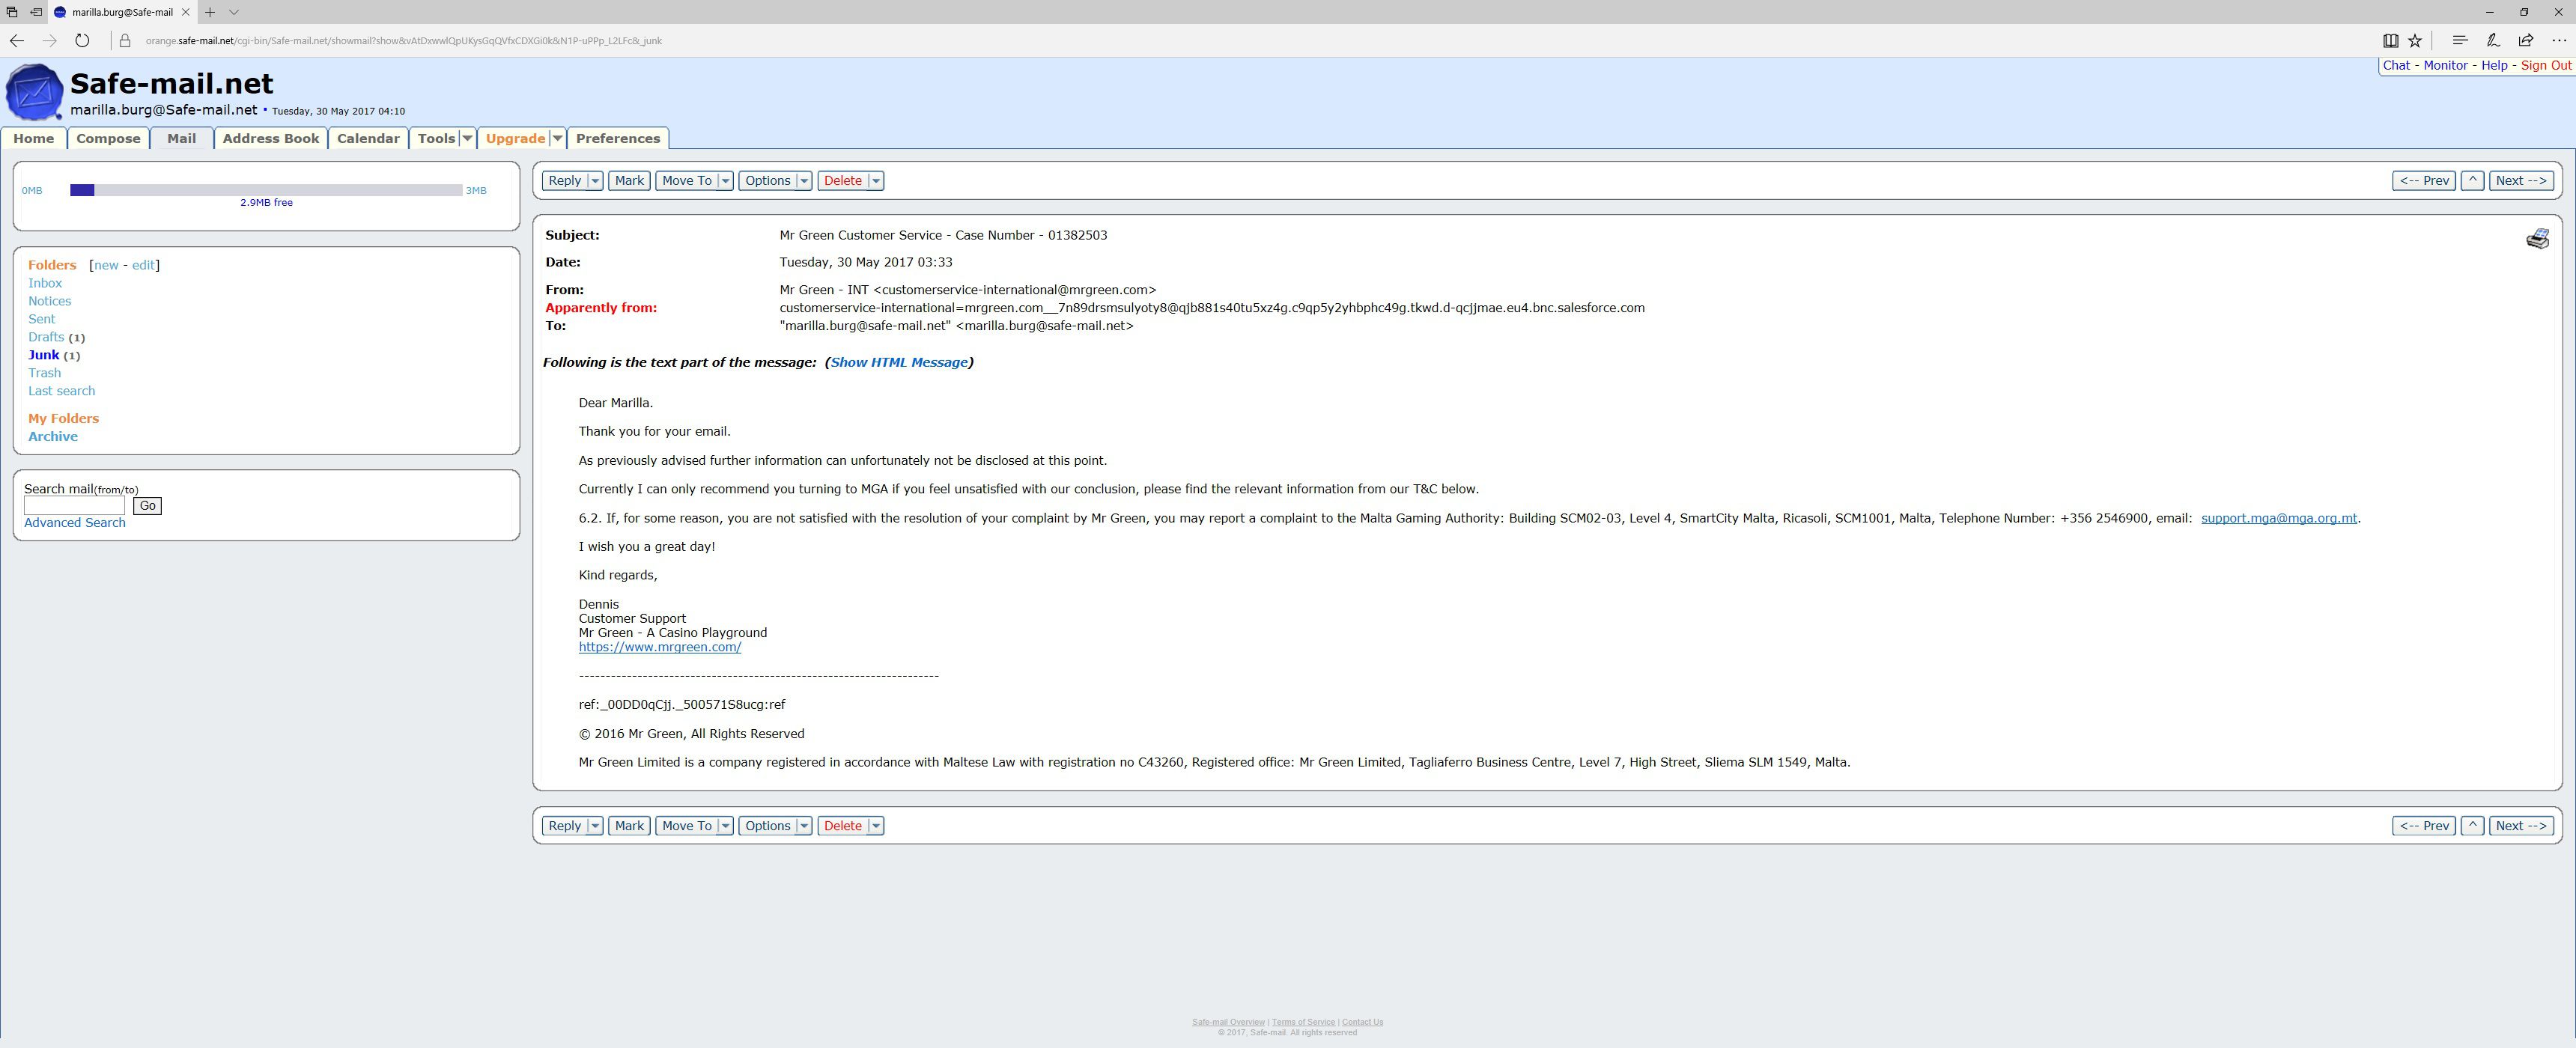Click Reply button above the message
The image size is (2576, 1048).
coord(565,181)
